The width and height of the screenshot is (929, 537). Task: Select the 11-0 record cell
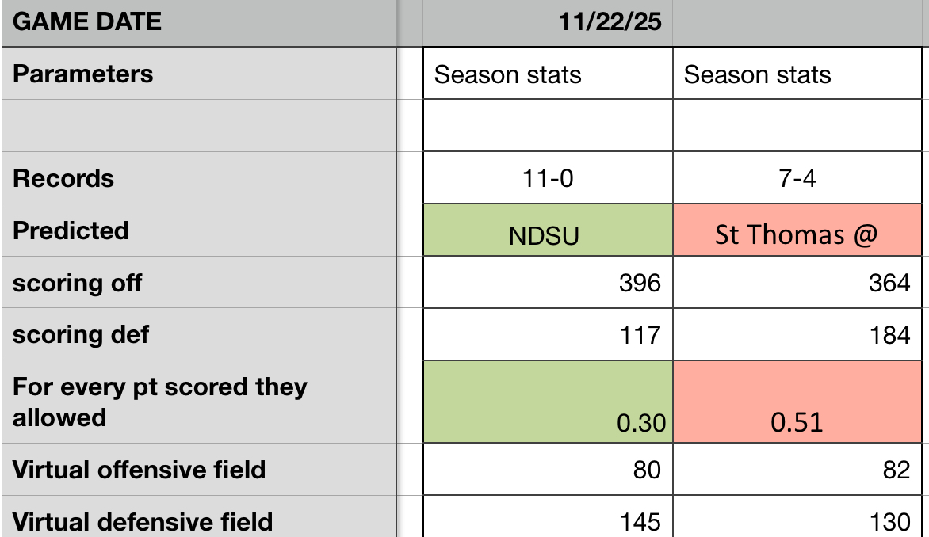(548, 178)
